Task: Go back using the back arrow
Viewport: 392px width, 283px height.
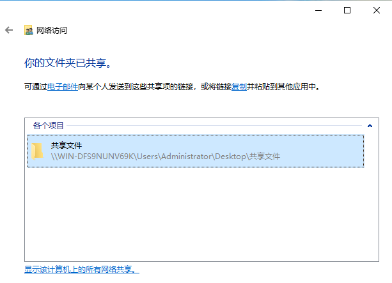Action: point(9,30)
